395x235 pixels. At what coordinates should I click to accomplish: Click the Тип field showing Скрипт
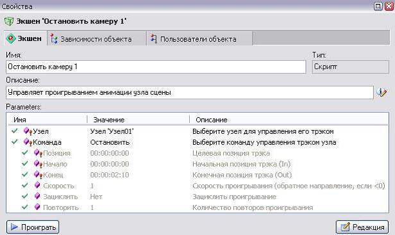coord(350,67)
